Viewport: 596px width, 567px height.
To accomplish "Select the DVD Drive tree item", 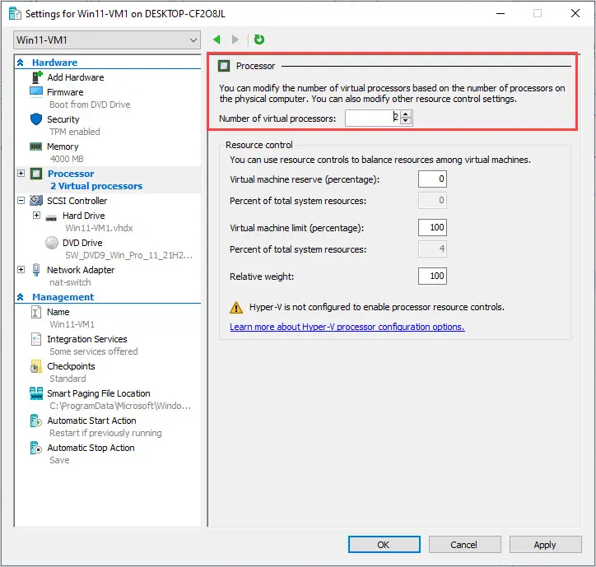I will tap(82, 243).
